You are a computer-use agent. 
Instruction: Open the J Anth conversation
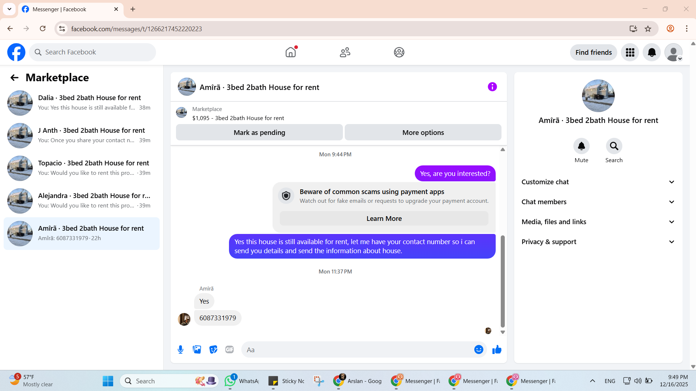click(82, 136)
